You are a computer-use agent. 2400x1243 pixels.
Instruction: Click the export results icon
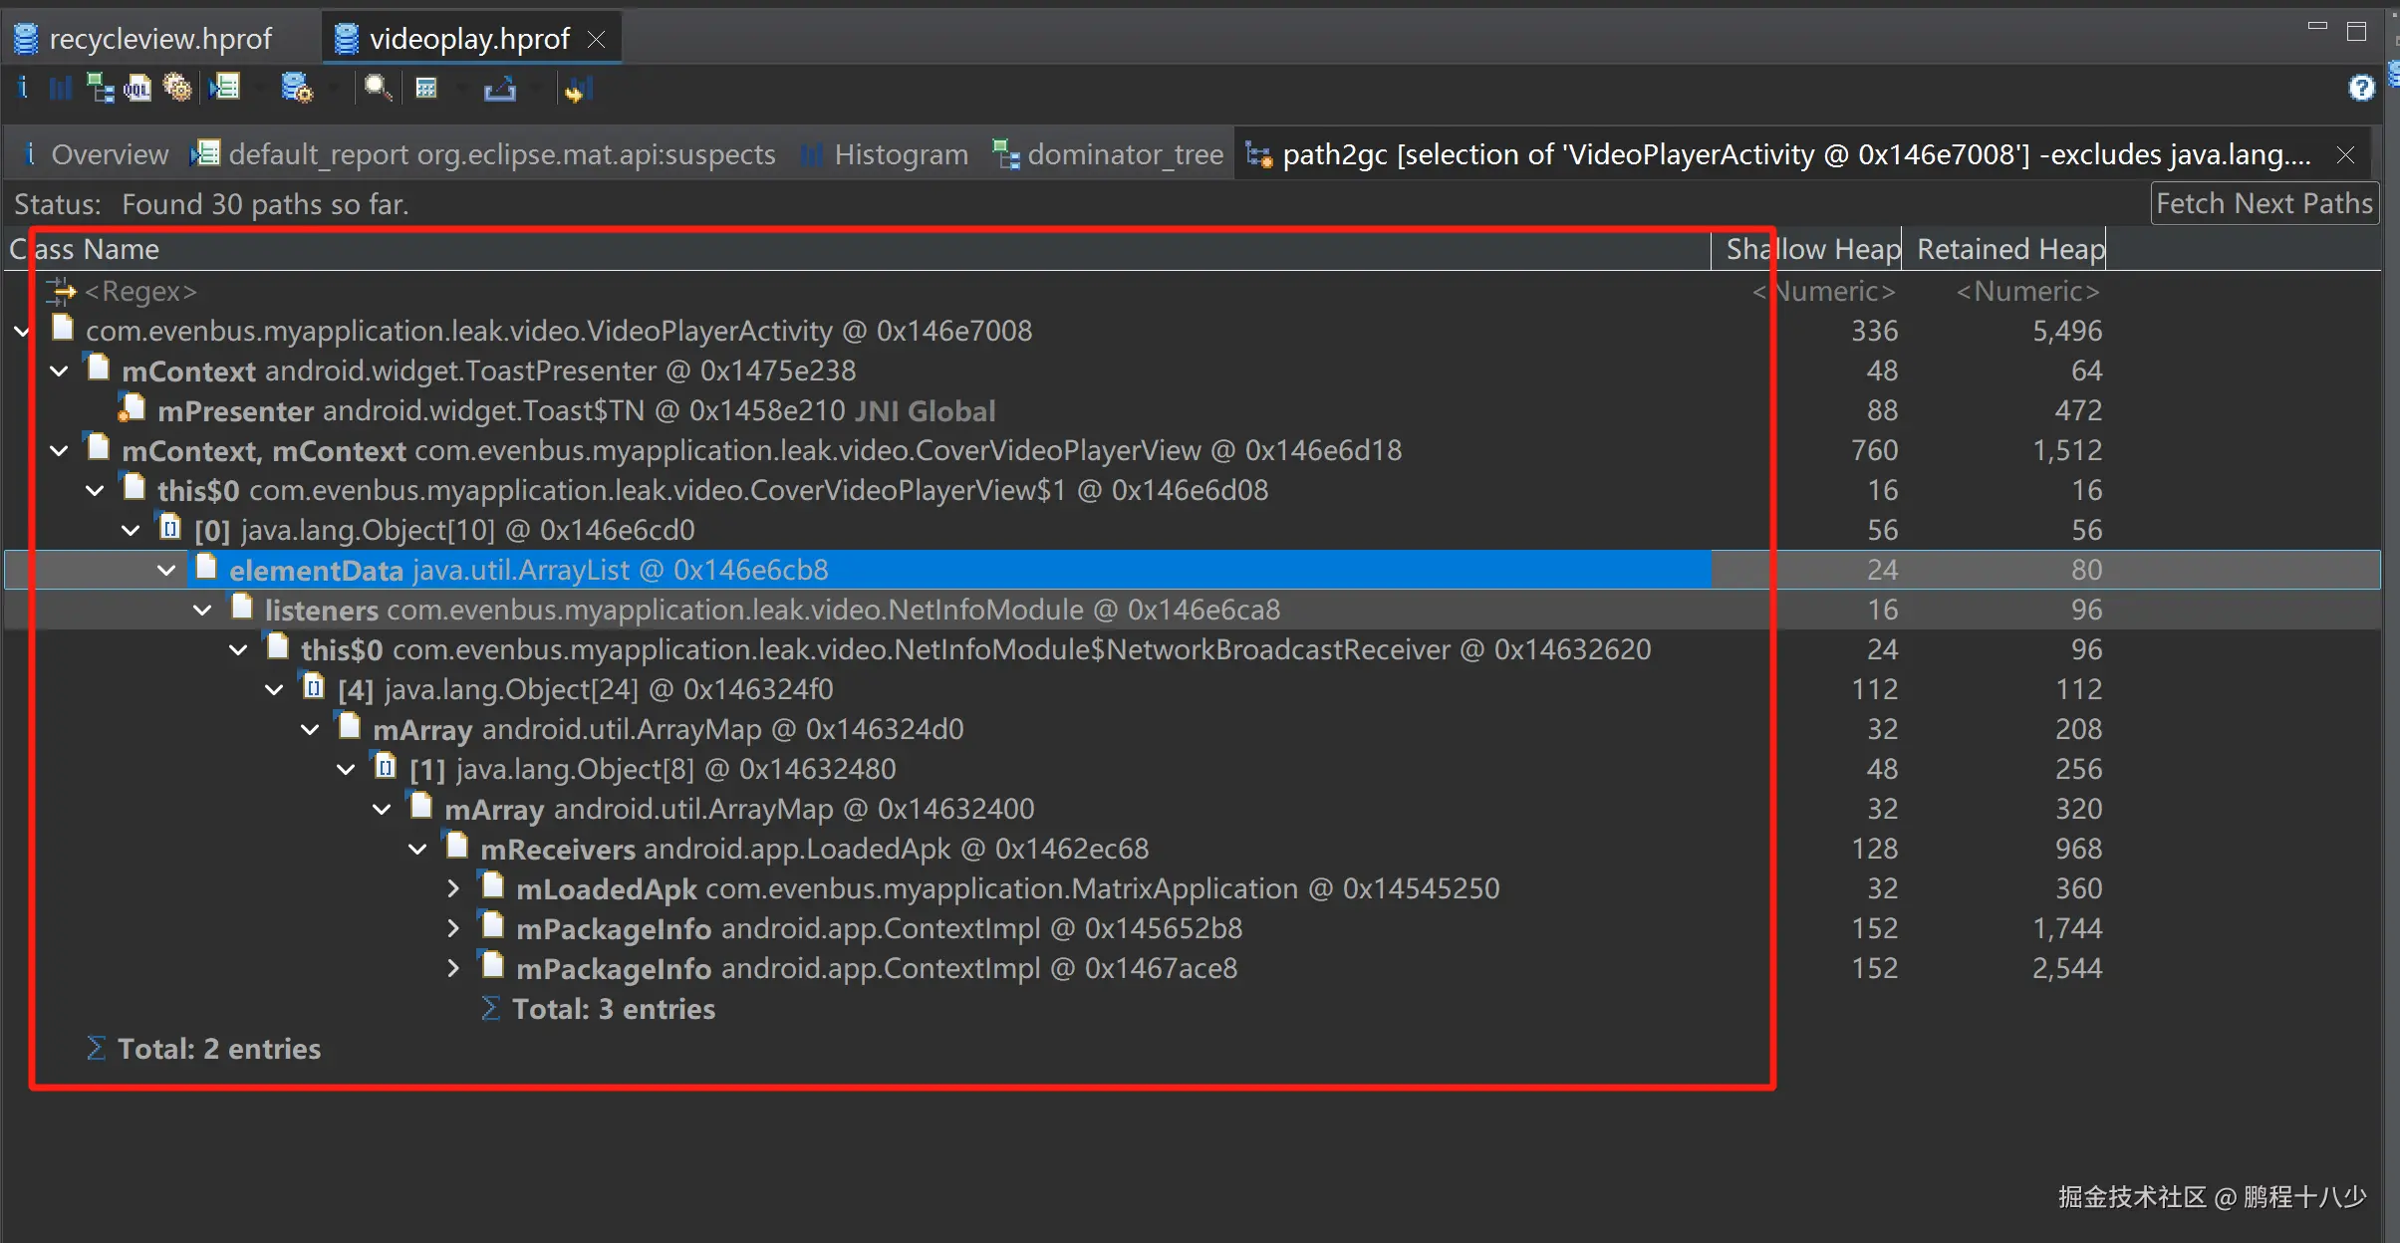pos(499,89)
